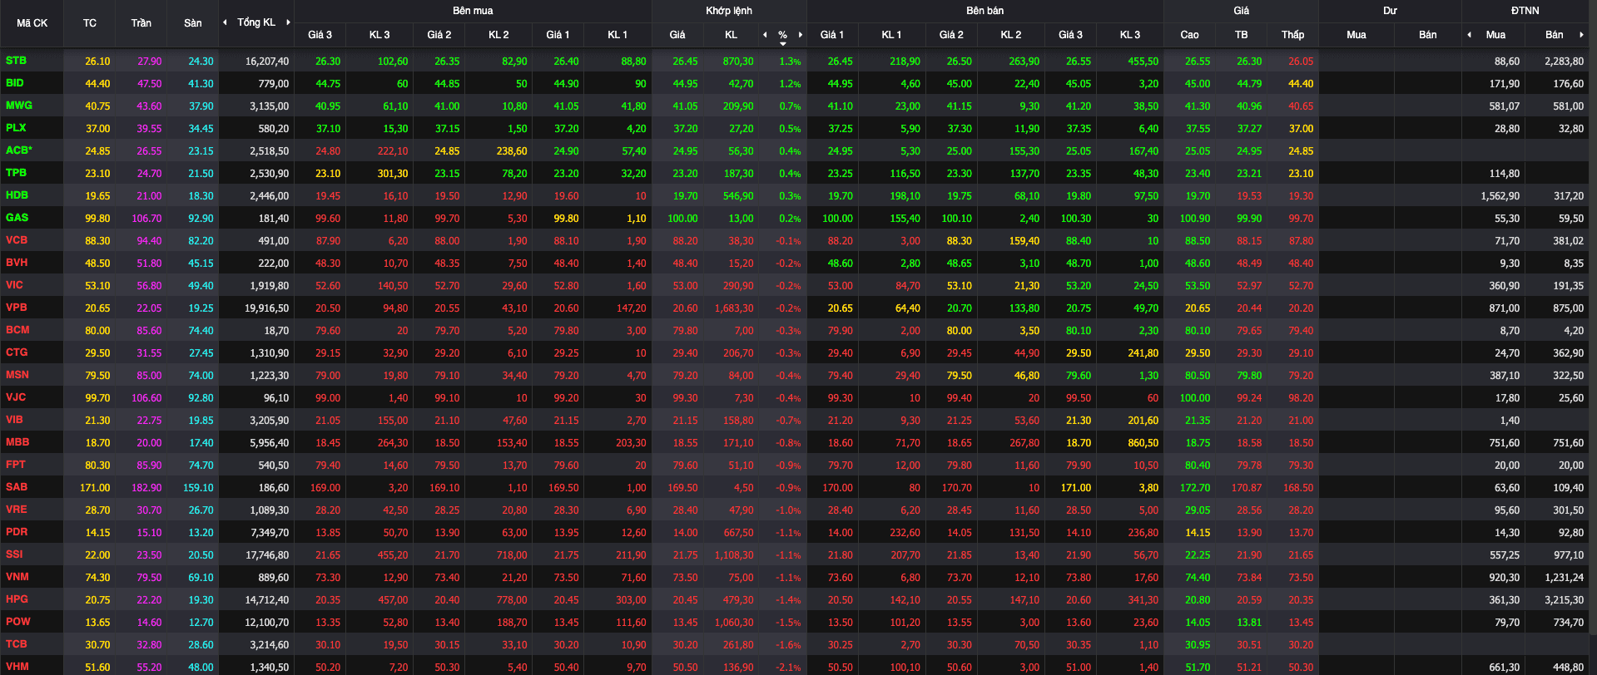Select the VIB ticker
Image resolution: width=1597 pixels, height=675 pixels.
14,420
